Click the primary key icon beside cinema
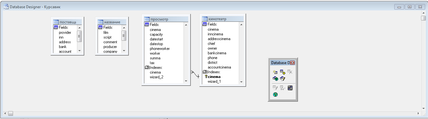 tap(206, 77)
